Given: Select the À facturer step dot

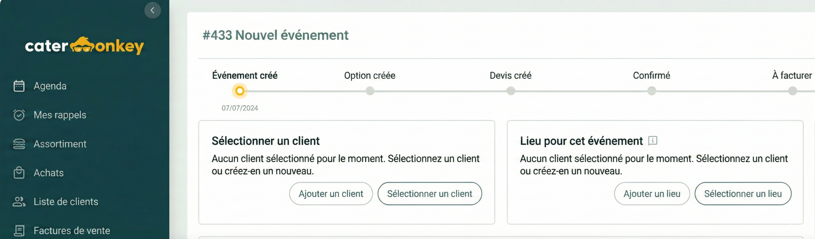Looking at the screenshot, I should point(792,91).
